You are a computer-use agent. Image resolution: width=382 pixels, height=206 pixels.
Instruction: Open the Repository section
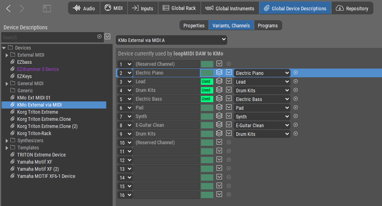[352, 8]
